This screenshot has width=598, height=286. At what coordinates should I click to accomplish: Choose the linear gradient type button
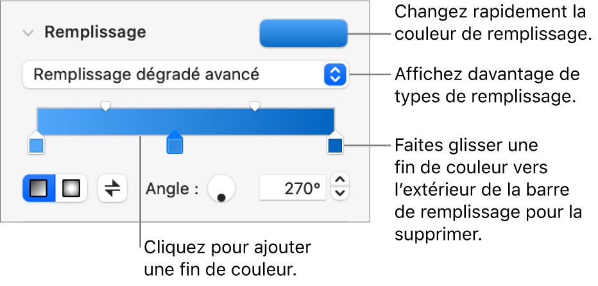[40, 189]
